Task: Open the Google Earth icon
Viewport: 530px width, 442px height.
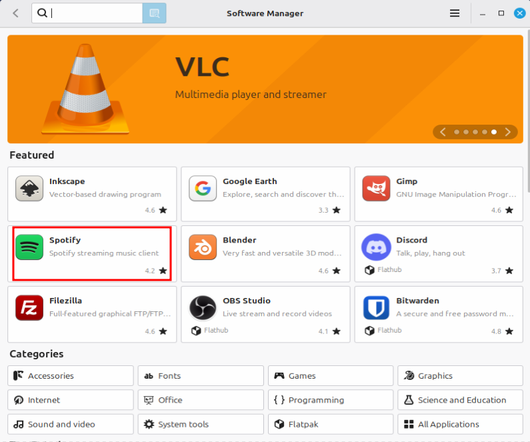Action: pyautogui.click(x=203, y=188)
